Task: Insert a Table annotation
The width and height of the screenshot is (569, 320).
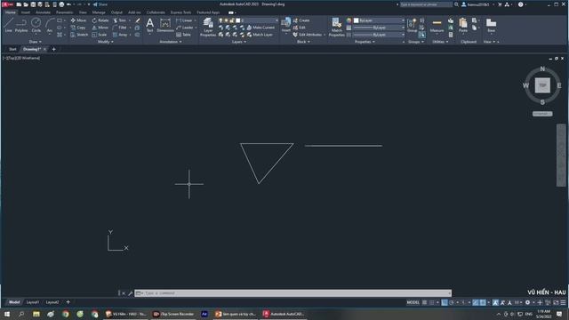Action: (183, 35)
